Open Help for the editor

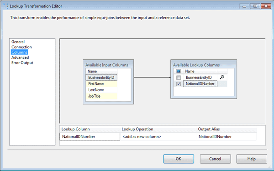[x=252, y=159]
